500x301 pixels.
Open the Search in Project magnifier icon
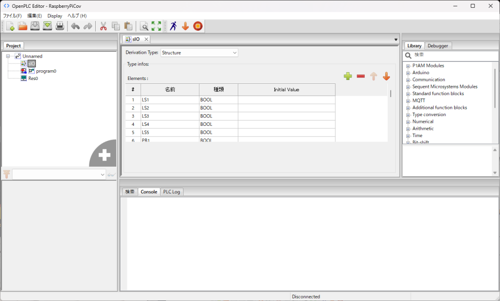point(144,26)
